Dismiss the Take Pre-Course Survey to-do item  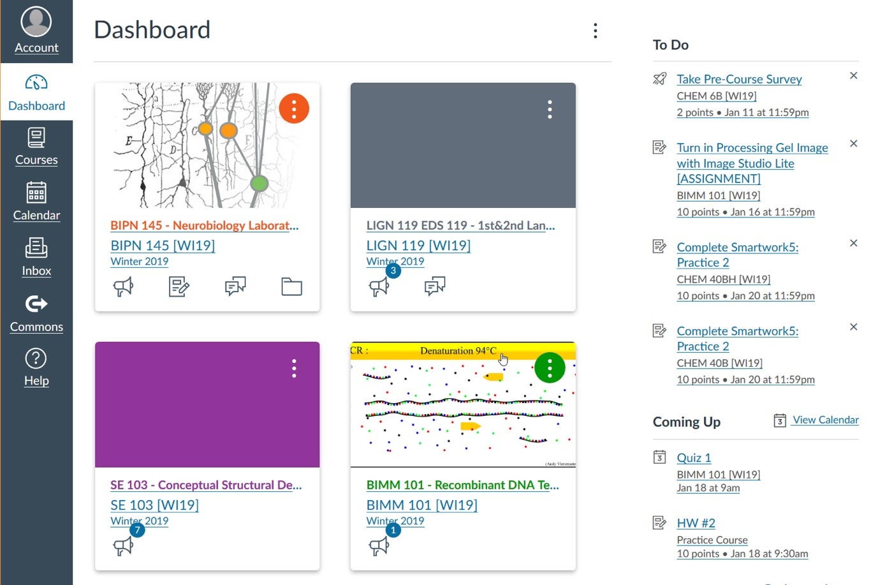pyautogui.click(x=854, y=75)
